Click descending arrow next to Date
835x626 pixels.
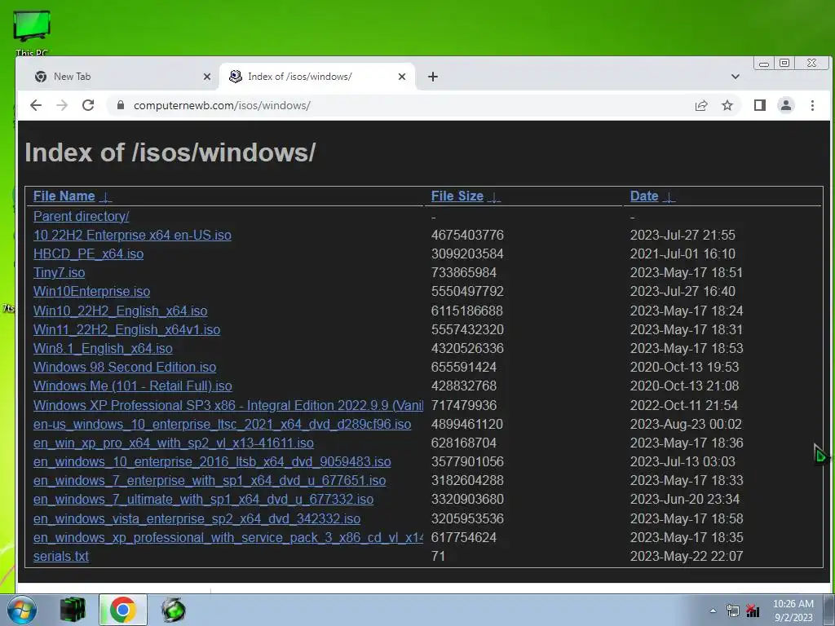[669, 197]
